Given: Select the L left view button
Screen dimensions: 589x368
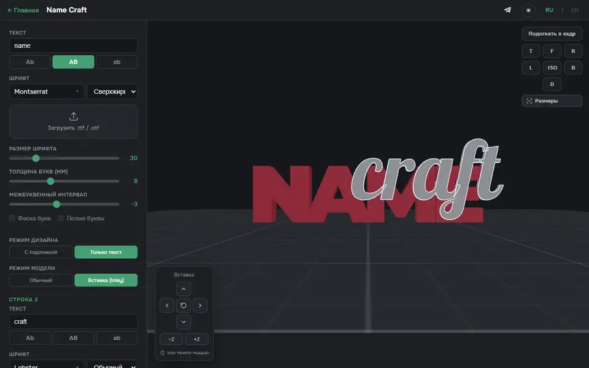Looking at the screenshot, I should (531, 67).
